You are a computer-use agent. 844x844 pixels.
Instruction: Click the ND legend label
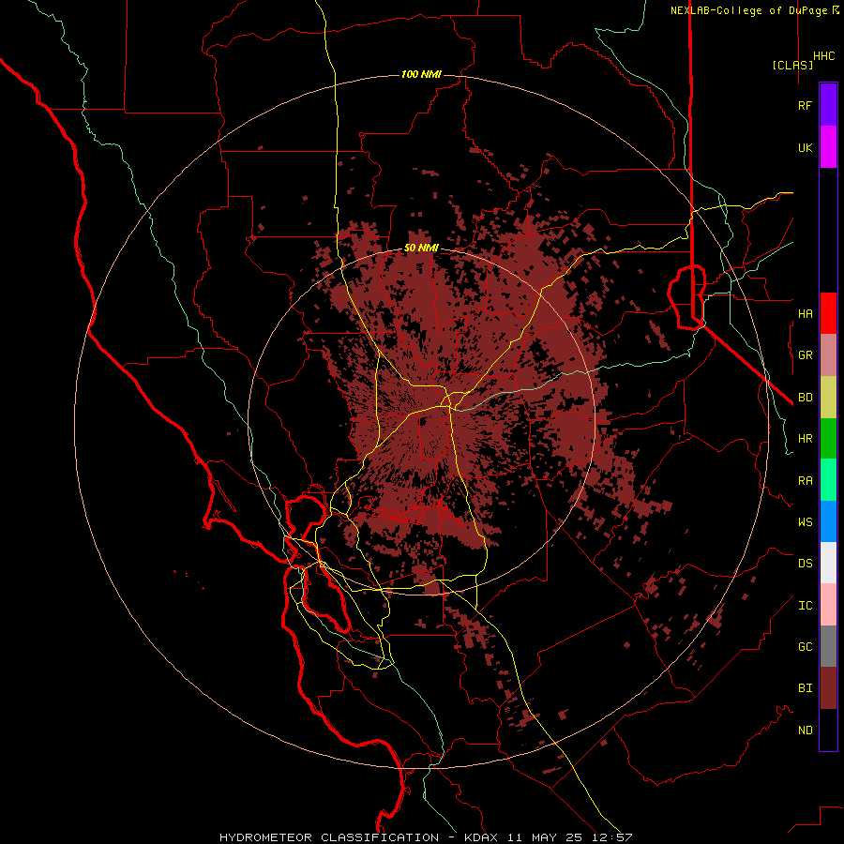point(805,731)
